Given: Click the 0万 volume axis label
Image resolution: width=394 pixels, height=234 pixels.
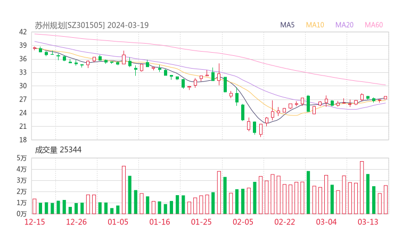Looking at the screenshot, I should tap(21, 214).
